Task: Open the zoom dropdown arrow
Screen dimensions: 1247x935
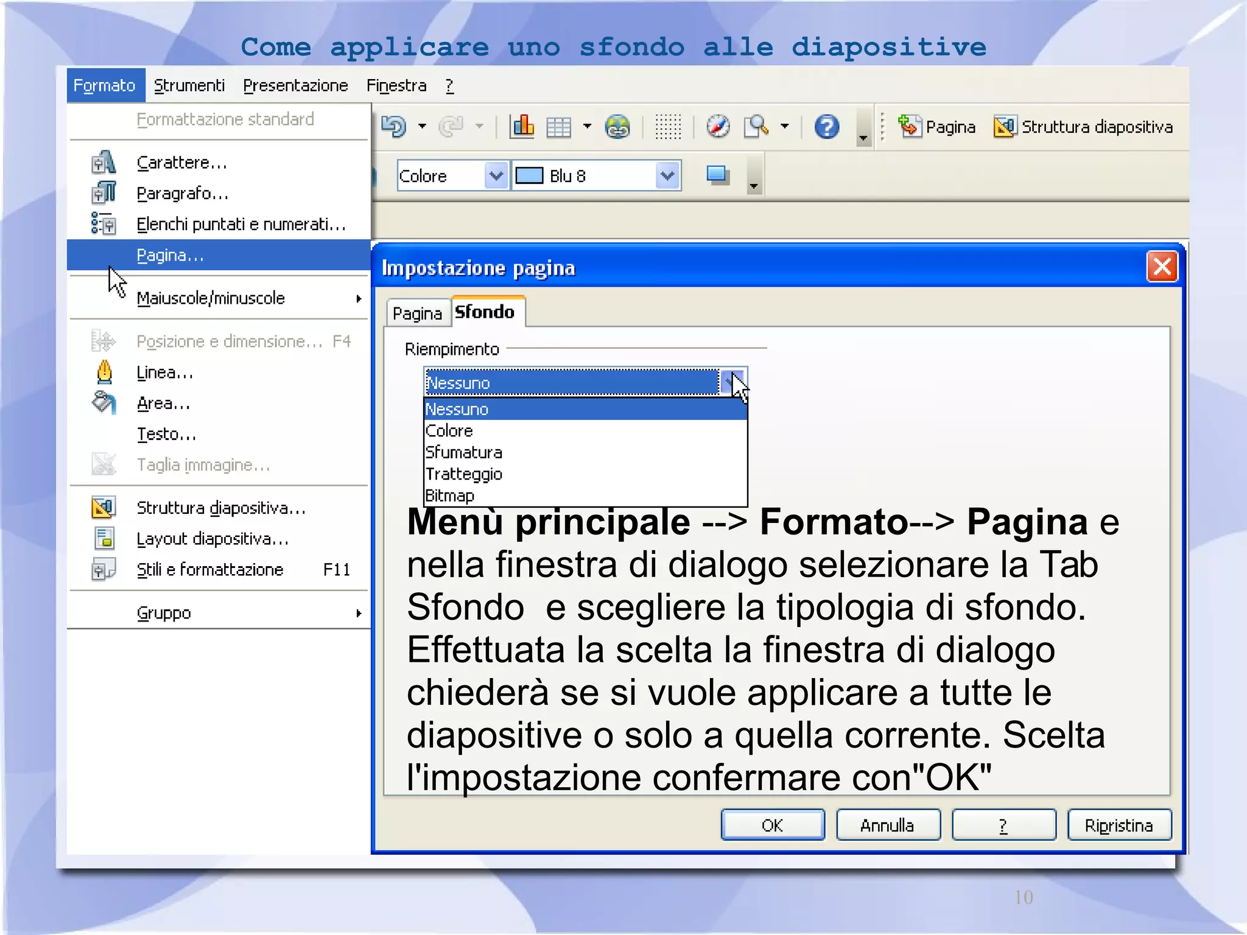Action: click(784, 127)
